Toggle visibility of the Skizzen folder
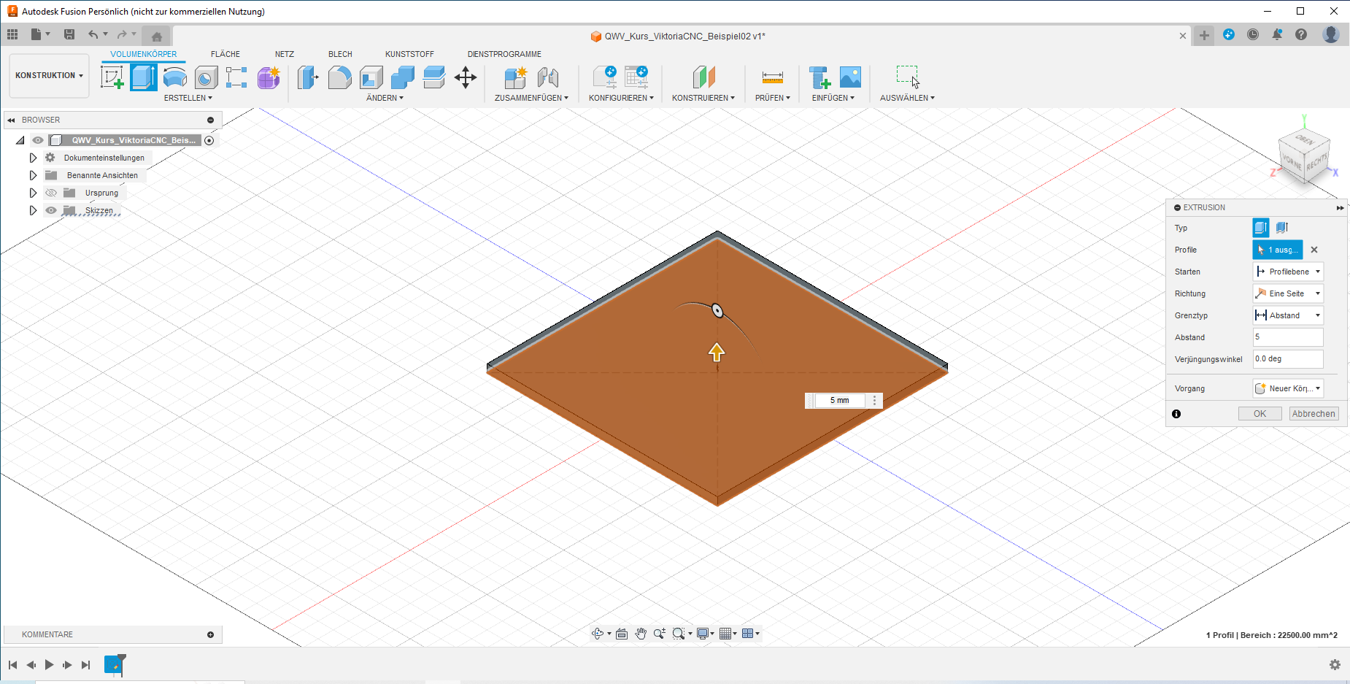 51,210
